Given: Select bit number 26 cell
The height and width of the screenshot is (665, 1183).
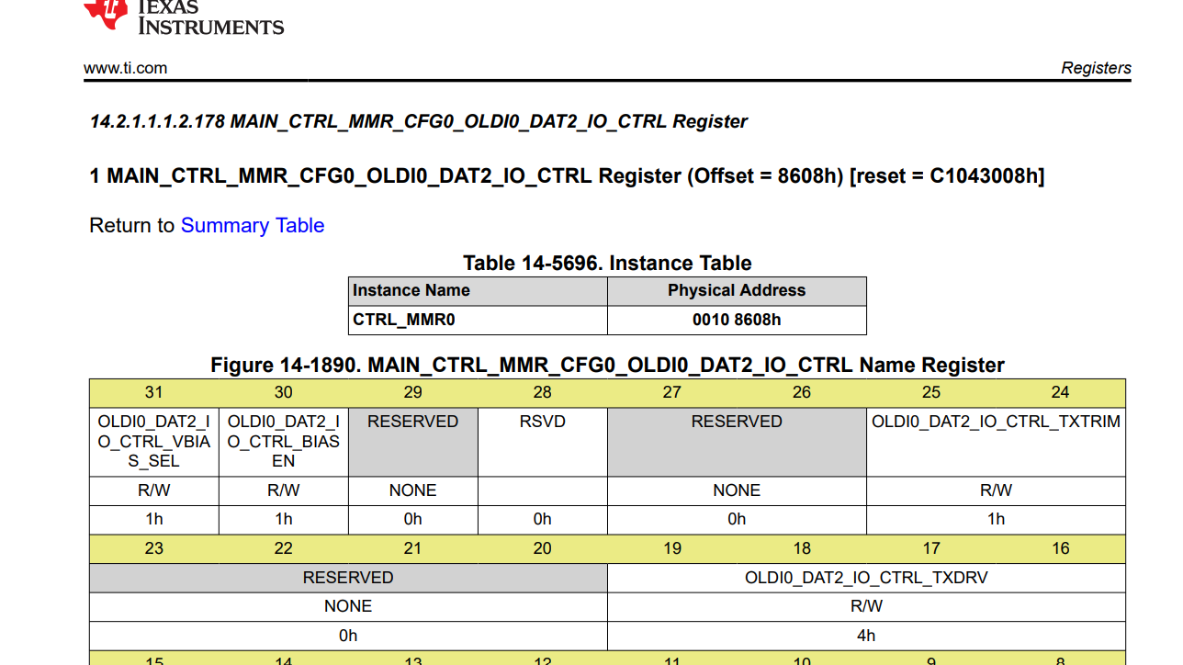Looking at the screenshot, I should click(x=802, y=393).
